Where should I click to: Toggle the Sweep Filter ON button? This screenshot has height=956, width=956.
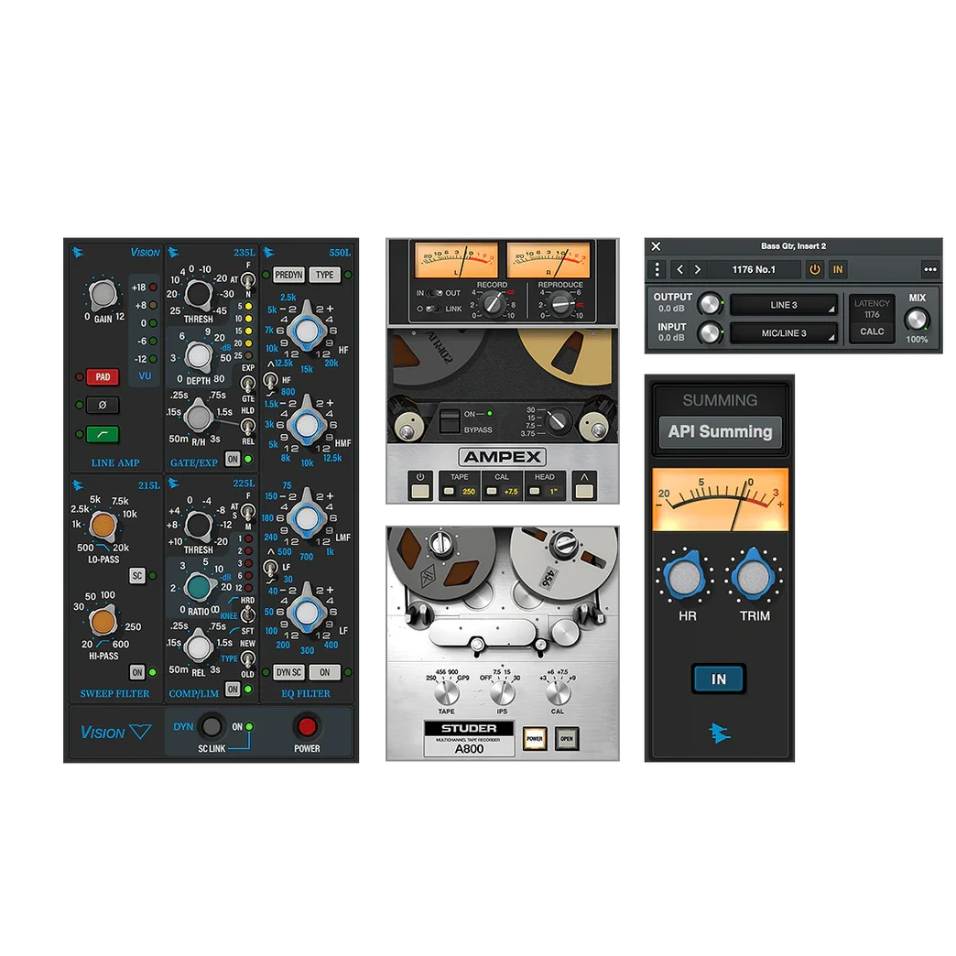point(137,672)
